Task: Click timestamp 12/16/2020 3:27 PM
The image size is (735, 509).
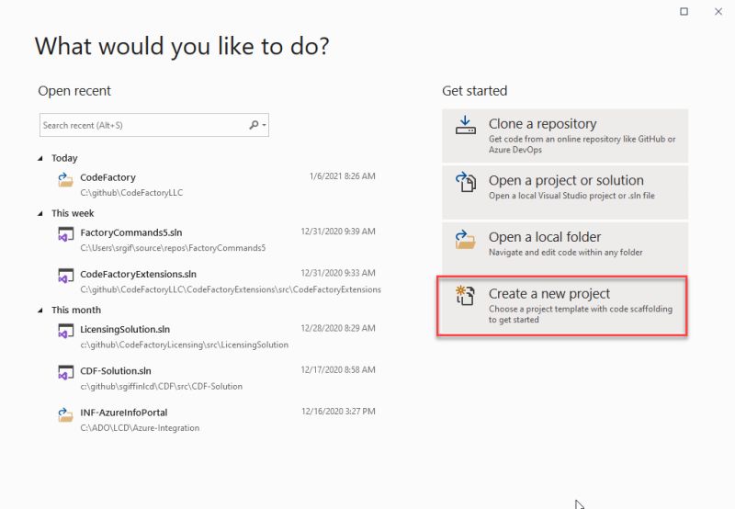Action: pos(338,412)
